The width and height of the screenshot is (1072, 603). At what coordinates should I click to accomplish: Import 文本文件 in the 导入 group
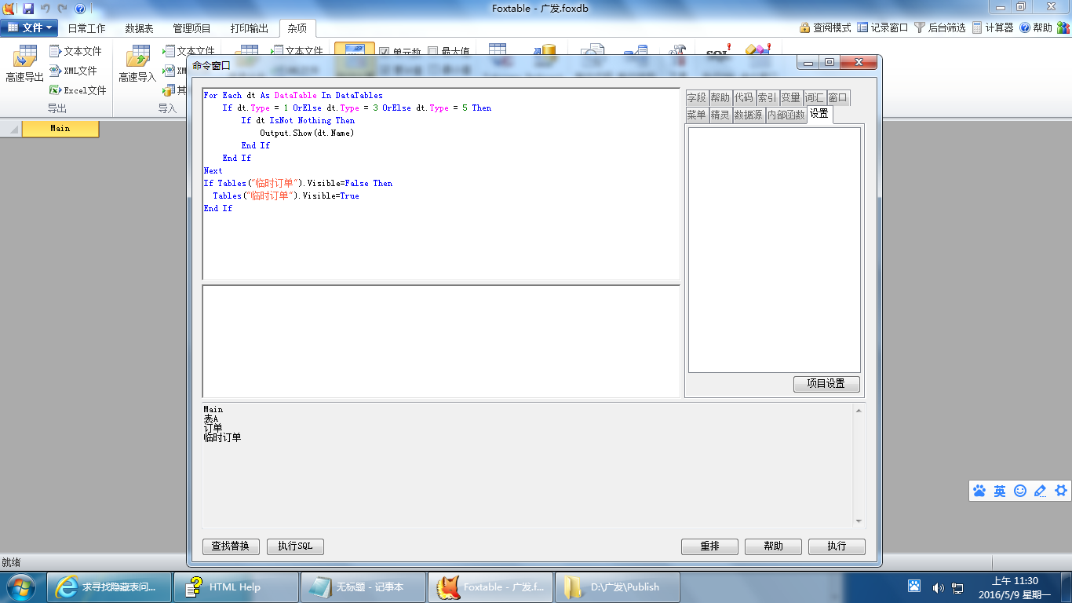click(188, 51)
